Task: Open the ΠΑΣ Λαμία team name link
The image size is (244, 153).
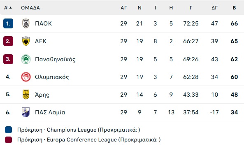Action: (x=50, y=112)
